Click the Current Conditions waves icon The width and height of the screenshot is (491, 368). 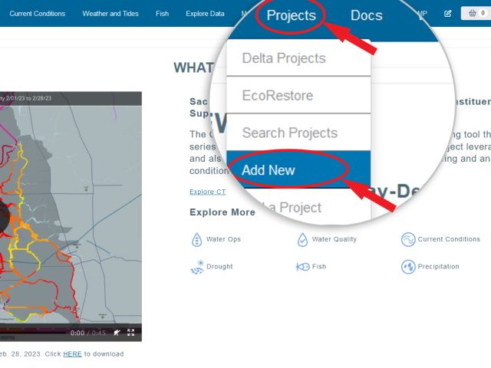click(408, 240)
